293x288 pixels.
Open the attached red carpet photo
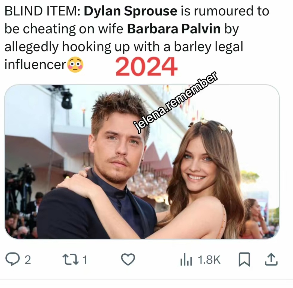pyautogui.click(x=142, y=162)
